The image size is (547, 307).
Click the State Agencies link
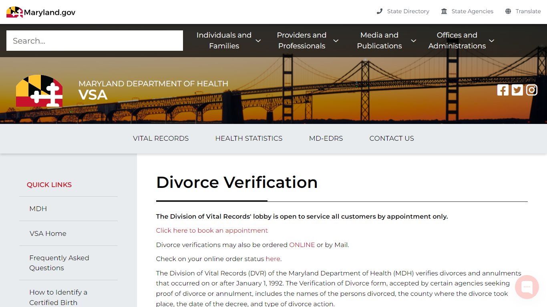[472, 11]
